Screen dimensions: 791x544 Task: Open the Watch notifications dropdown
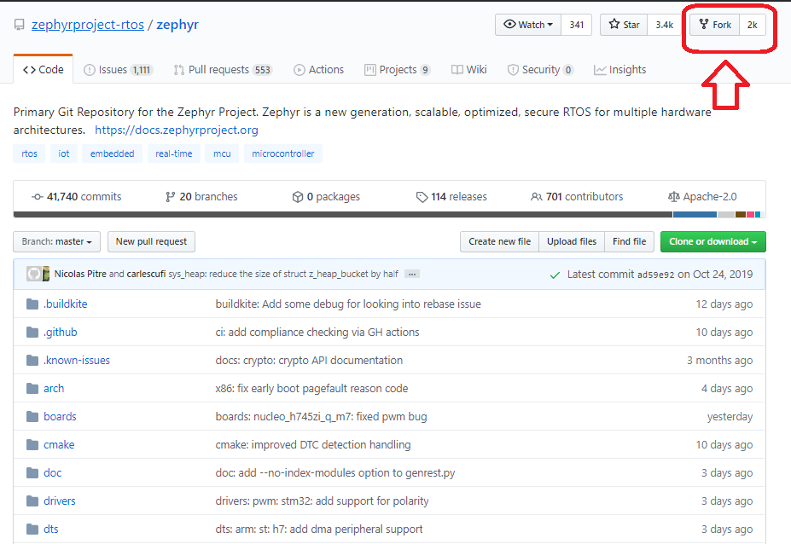(528, 25)
